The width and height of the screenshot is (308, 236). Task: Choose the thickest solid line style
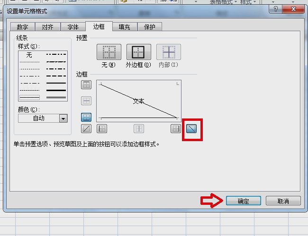click(56, 90)
